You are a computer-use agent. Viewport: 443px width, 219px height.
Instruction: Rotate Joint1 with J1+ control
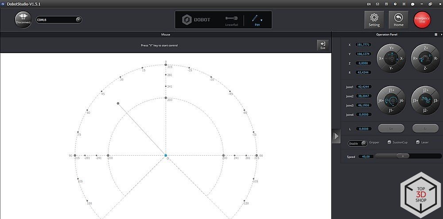[391, 90]
